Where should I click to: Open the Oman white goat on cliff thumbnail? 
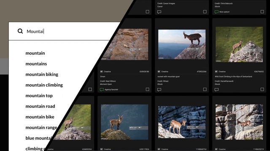tap(127, 44)
